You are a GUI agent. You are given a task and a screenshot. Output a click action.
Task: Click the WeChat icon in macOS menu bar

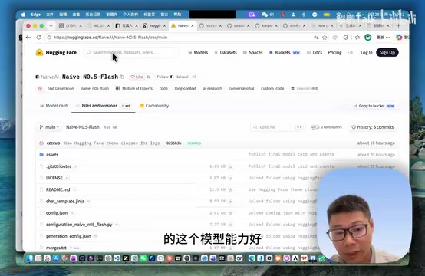point(265,15)
